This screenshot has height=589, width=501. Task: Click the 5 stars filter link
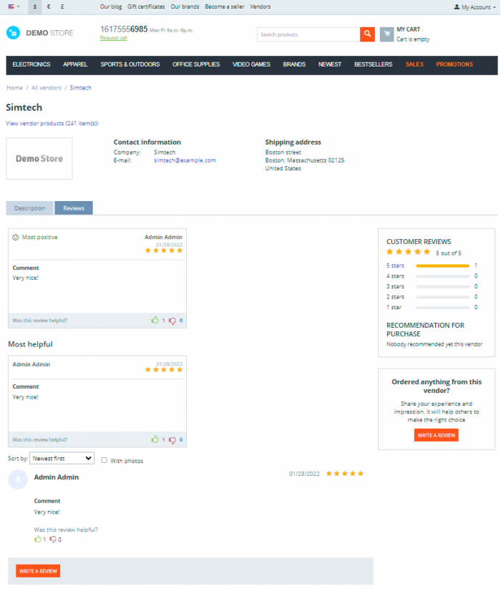395,266
